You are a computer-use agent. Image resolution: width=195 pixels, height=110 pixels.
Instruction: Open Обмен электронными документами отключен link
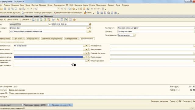click(27, 93)
